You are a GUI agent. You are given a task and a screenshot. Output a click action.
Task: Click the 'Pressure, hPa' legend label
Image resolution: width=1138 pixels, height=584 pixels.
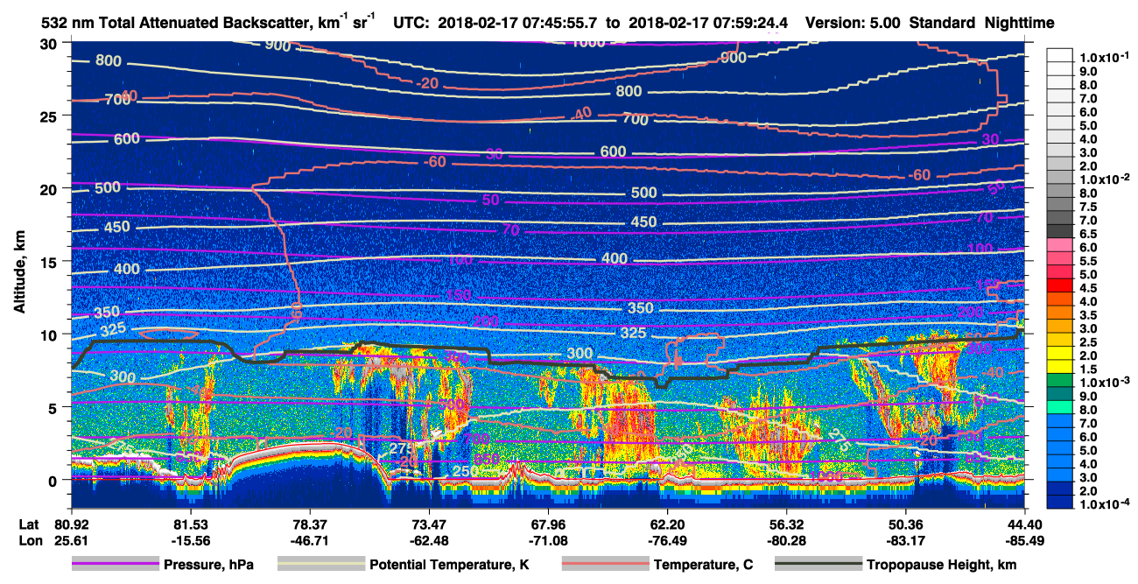pyautogui.click(x=208, y=565)
